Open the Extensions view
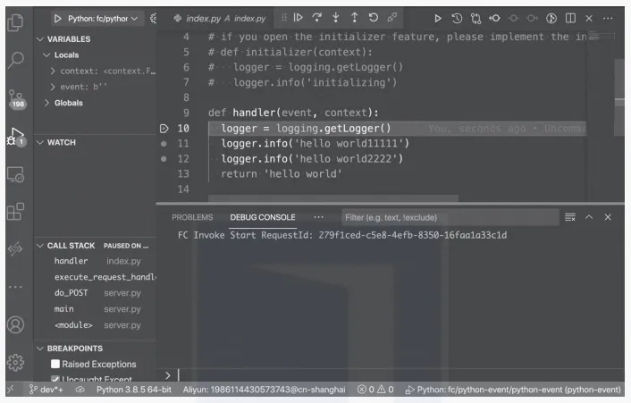 click(16, 212)
